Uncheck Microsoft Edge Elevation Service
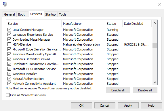Image resolution: width=164 pixels, height=111 pixels. [x=9, y=49]
